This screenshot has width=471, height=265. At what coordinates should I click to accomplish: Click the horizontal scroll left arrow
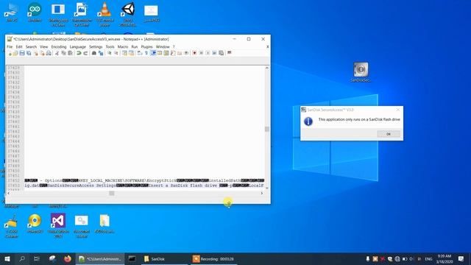pyautogui.click(x=8, y=193)
